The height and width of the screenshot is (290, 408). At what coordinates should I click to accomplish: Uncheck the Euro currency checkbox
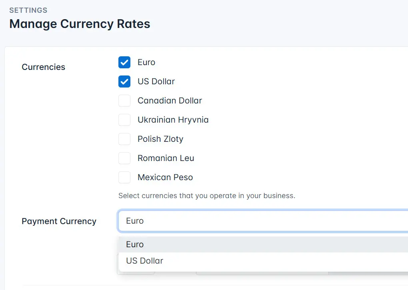124,62
